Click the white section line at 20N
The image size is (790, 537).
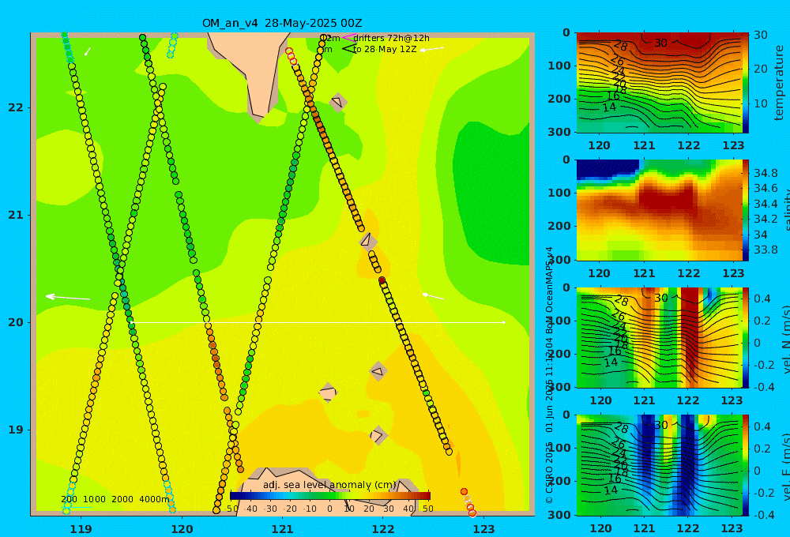point(318,322)
